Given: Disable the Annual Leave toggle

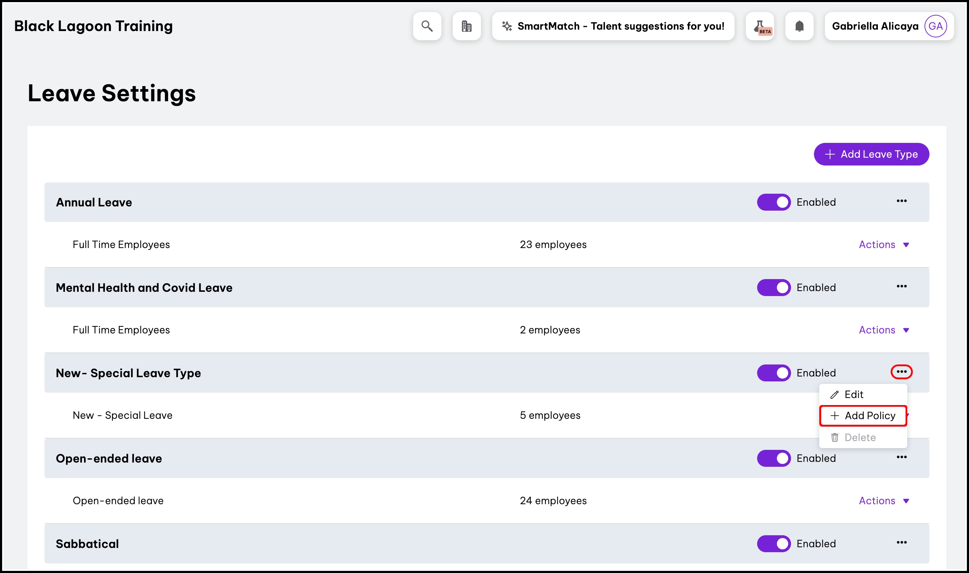Looking at the screenshot, I should click(x=773, y=202).
